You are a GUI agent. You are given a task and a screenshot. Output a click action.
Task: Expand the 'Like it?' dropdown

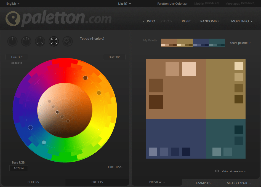pos(124,4)
